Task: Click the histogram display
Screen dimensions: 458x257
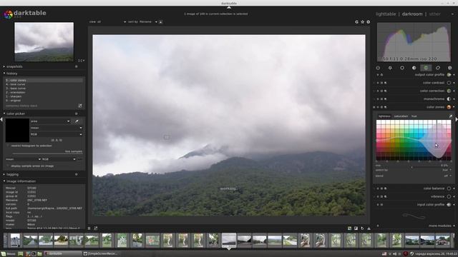Action: (x=414, y=42)
